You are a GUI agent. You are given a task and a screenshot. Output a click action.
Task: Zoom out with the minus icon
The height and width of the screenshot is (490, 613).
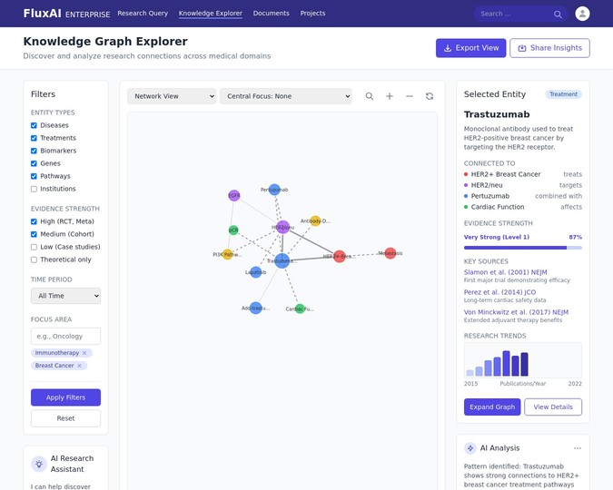pos(410,96)
